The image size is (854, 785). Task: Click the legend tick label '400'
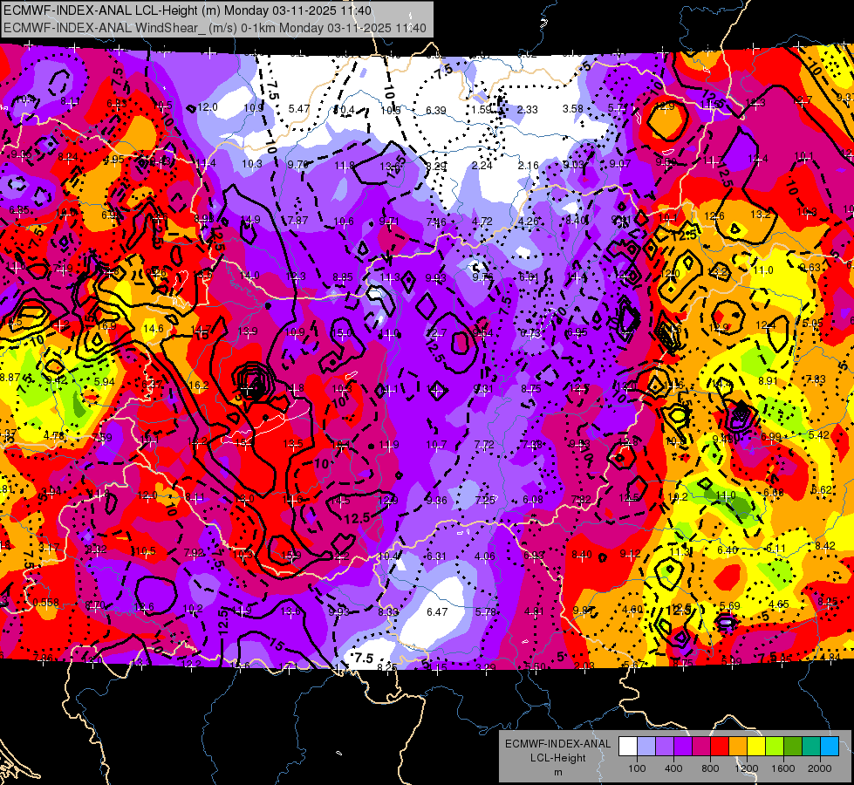tap(673, 768)
